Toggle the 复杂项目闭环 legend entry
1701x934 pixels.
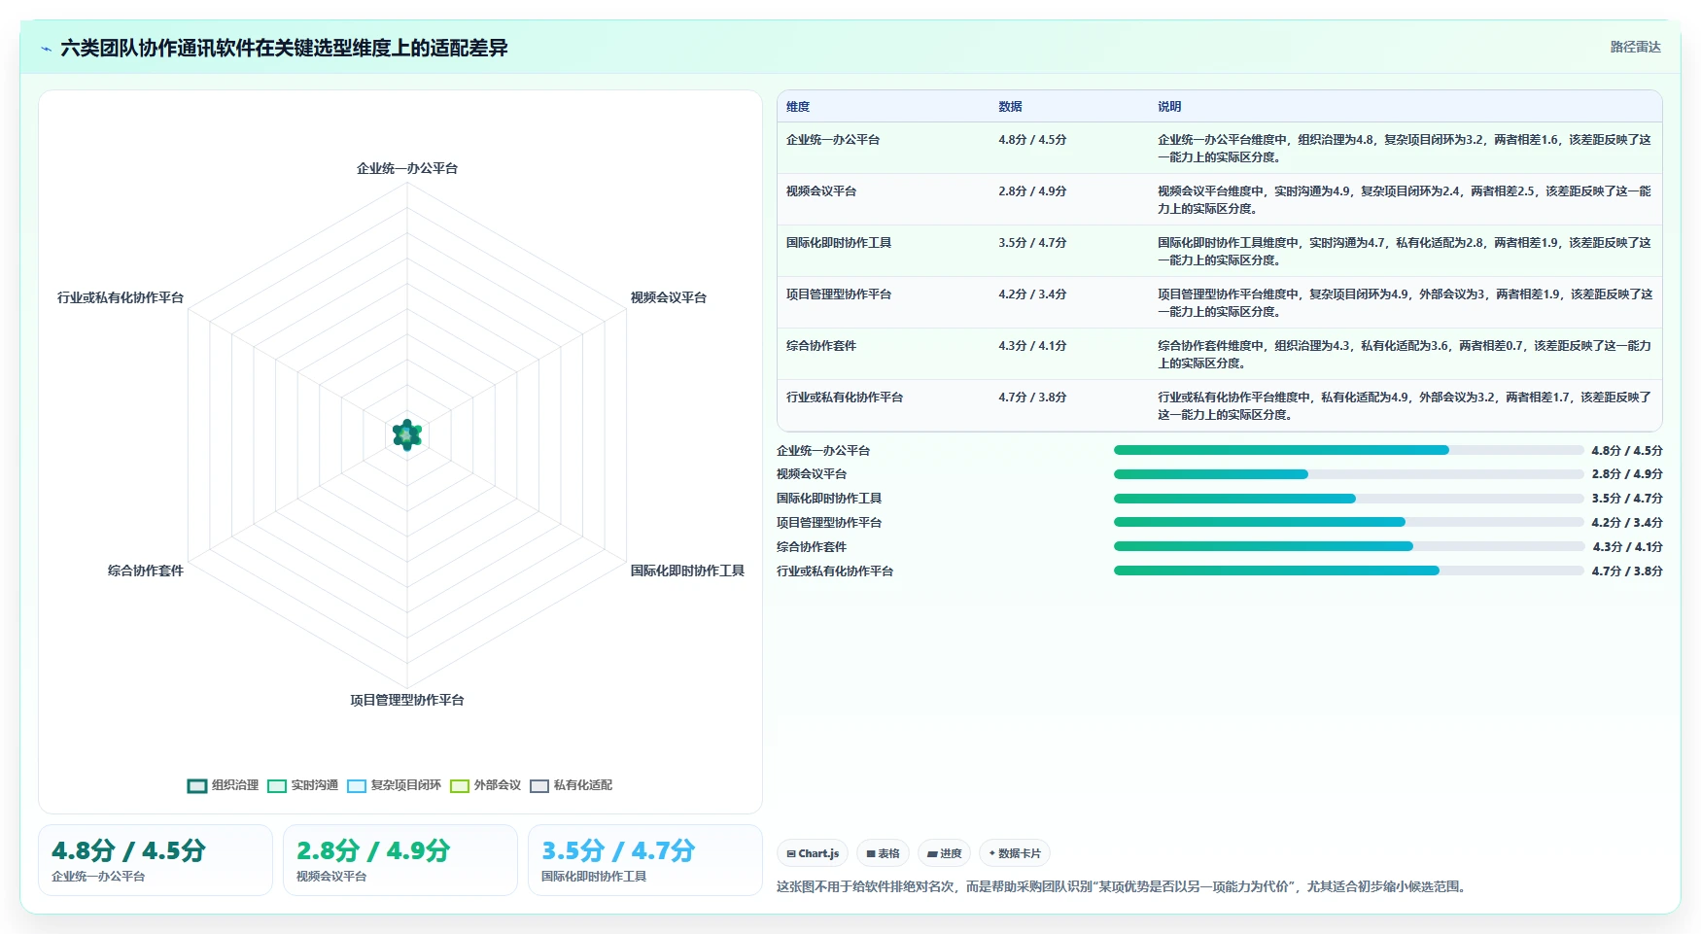coord(394,785)
